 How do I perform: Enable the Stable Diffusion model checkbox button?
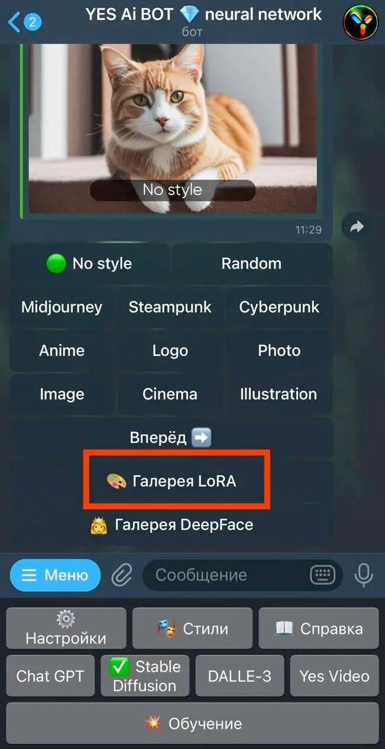[x=145, y=675]
